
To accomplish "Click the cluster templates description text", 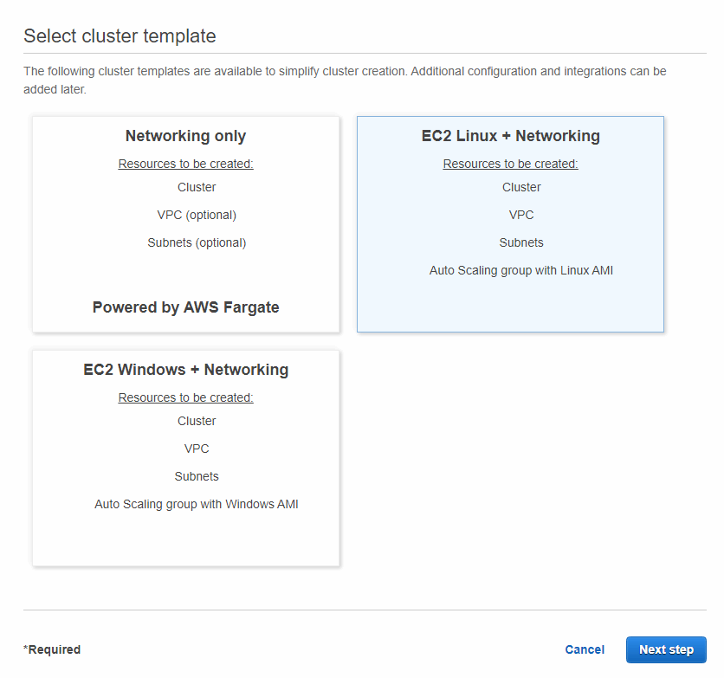I will 345,80.
